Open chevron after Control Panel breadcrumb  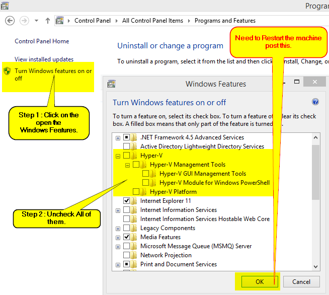tap(116, 21)
